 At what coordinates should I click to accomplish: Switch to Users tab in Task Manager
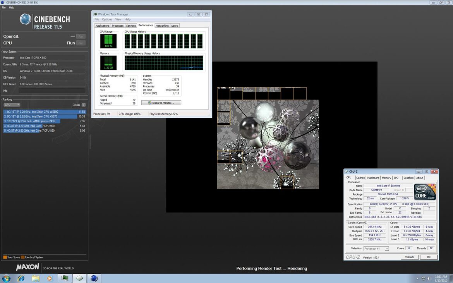175,26
